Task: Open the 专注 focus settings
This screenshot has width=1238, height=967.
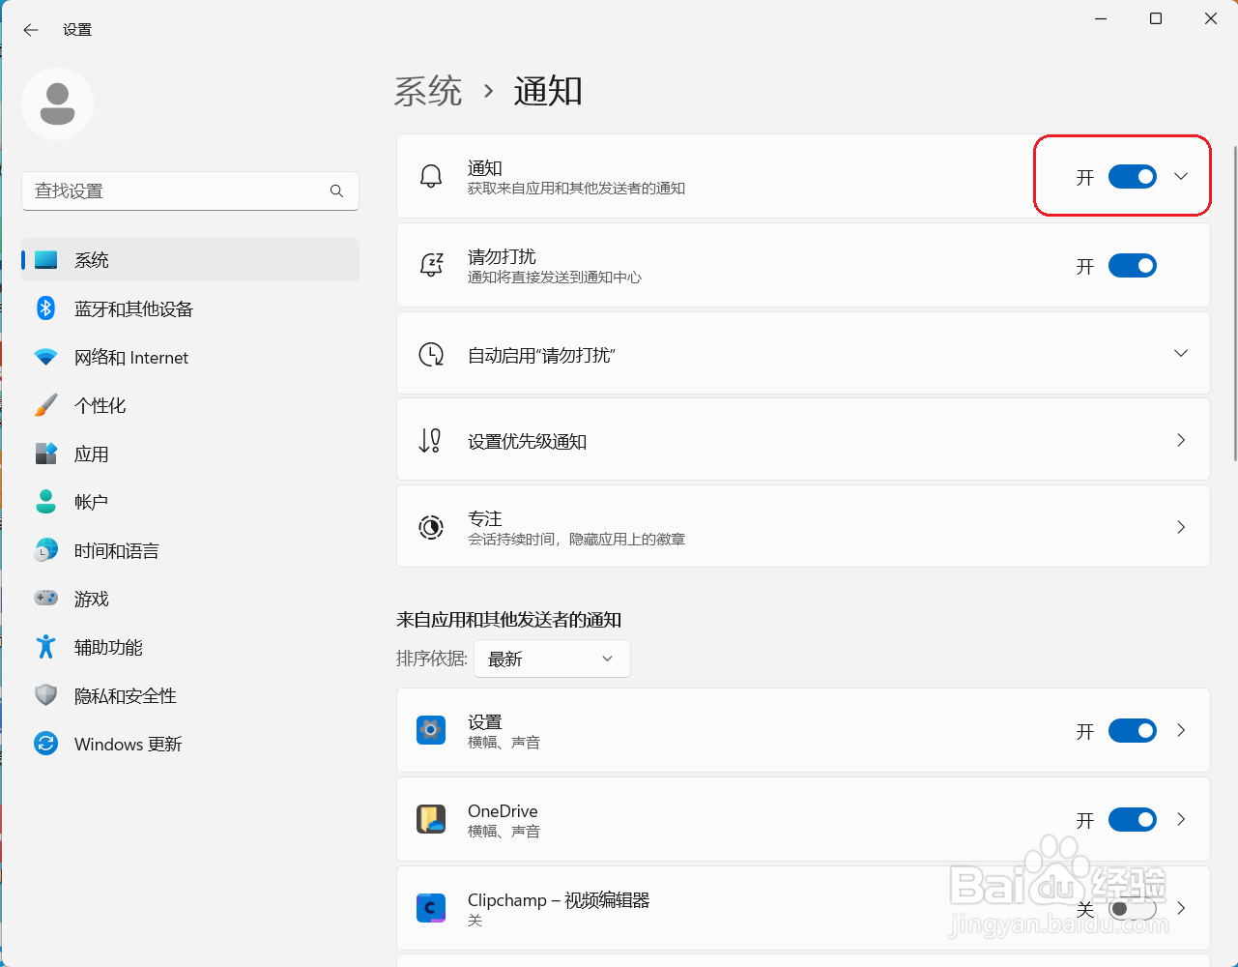Action: coord(803,527)
